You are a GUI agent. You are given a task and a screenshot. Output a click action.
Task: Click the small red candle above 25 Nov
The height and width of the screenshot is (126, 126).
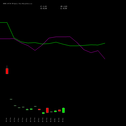(39, 109)
